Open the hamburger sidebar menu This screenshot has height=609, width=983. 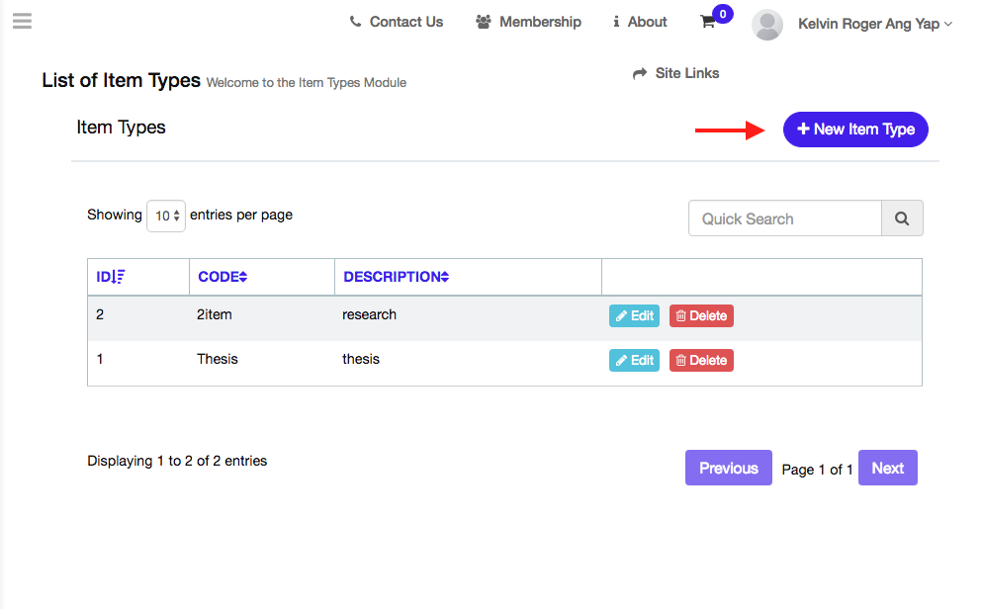22,22
